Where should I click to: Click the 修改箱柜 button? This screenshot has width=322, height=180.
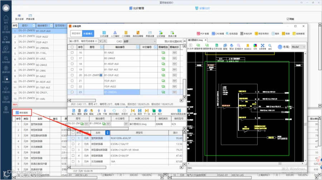coord(22,112)
